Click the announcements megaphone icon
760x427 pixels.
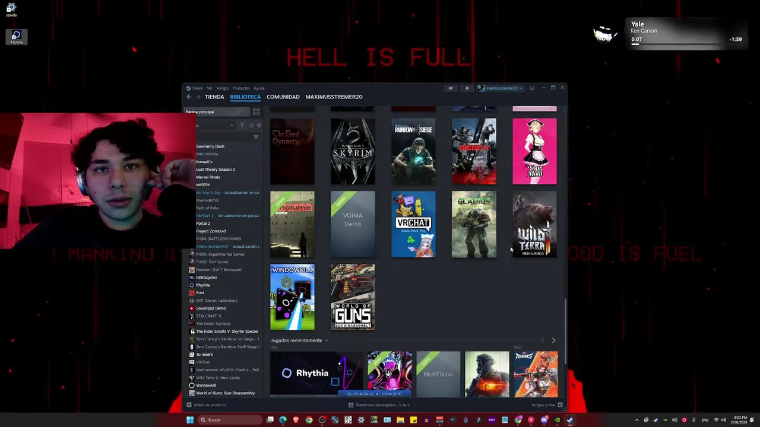point(450,88)
